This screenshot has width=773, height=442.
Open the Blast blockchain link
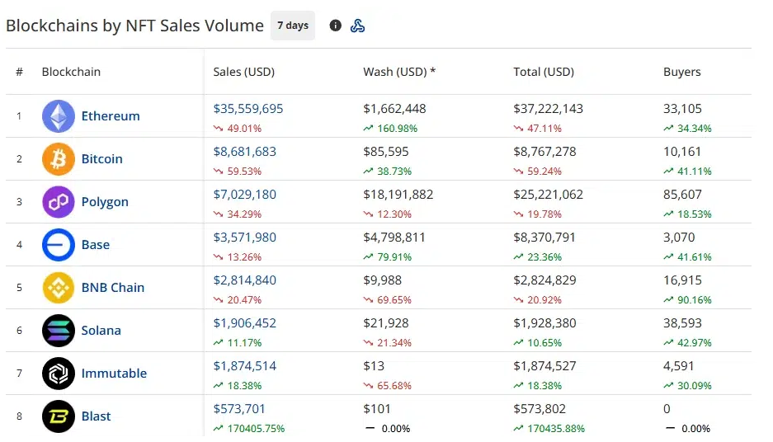(97, 416)
